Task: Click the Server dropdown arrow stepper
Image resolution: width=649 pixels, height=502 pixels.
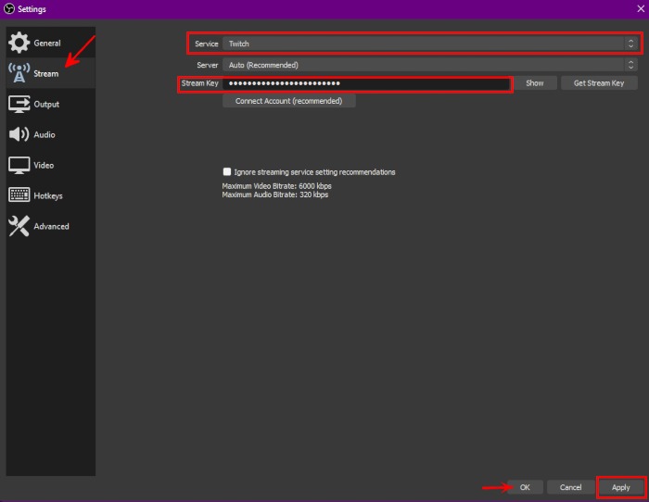Action: click(x=630, y=65)
